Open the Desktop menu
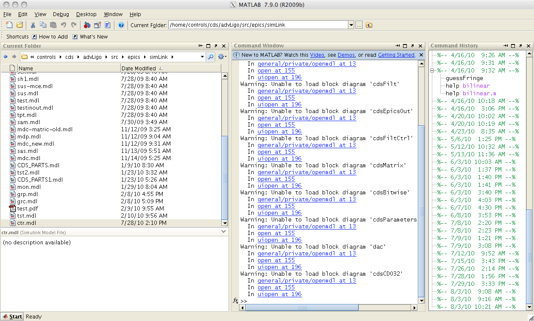Viewport: 534px width, 321px height. coord(86,14)
